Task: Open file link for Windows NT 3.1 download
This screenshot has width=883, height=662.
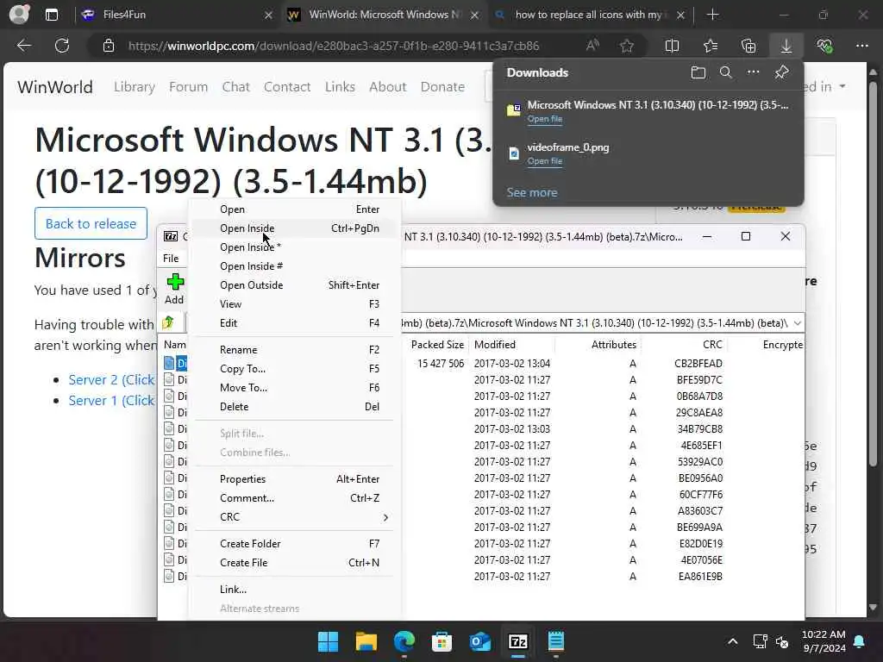Action: (545, 119)
